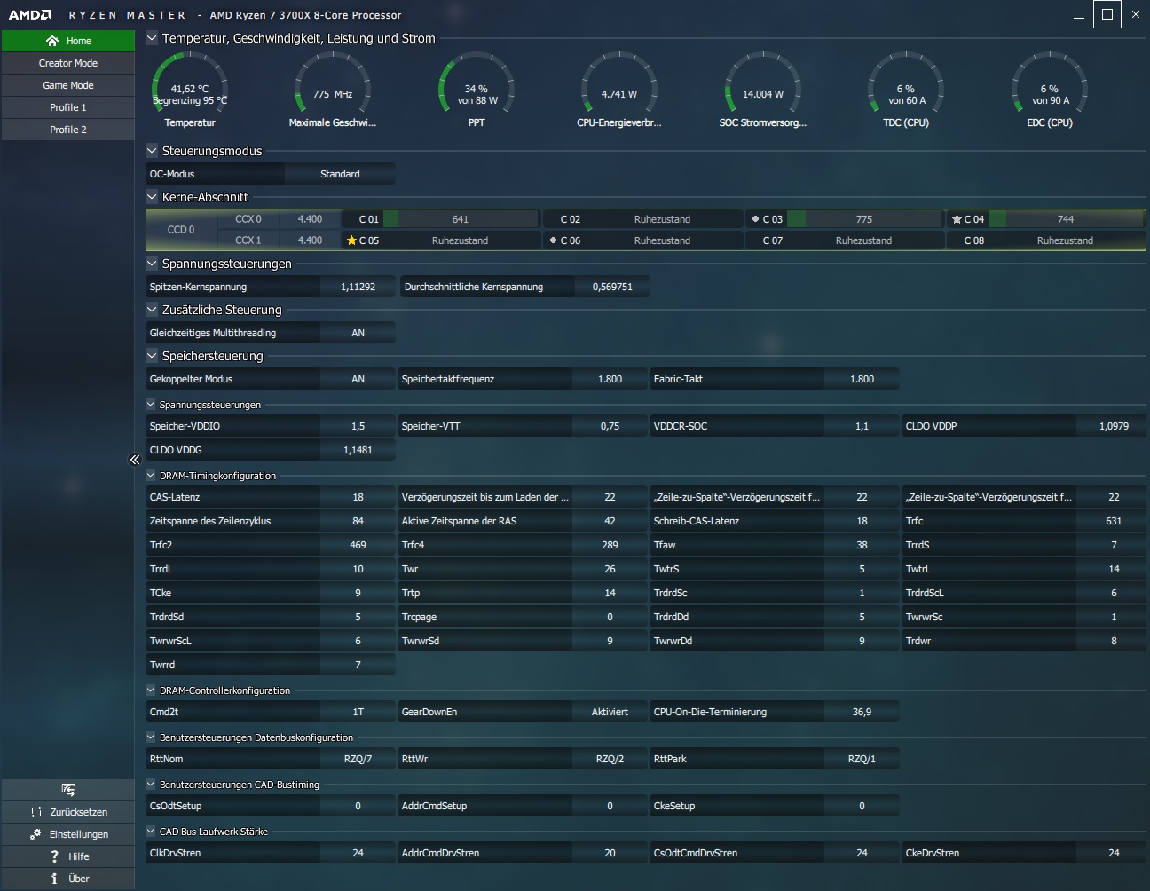
Task: Open Hilfe
Action: (68, 856)
